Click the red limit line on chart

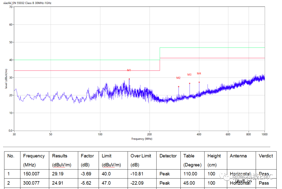coord(78,71)
